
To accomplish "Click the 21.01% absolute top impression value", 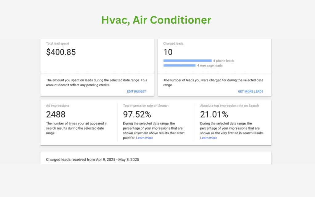I will (214, 115).
